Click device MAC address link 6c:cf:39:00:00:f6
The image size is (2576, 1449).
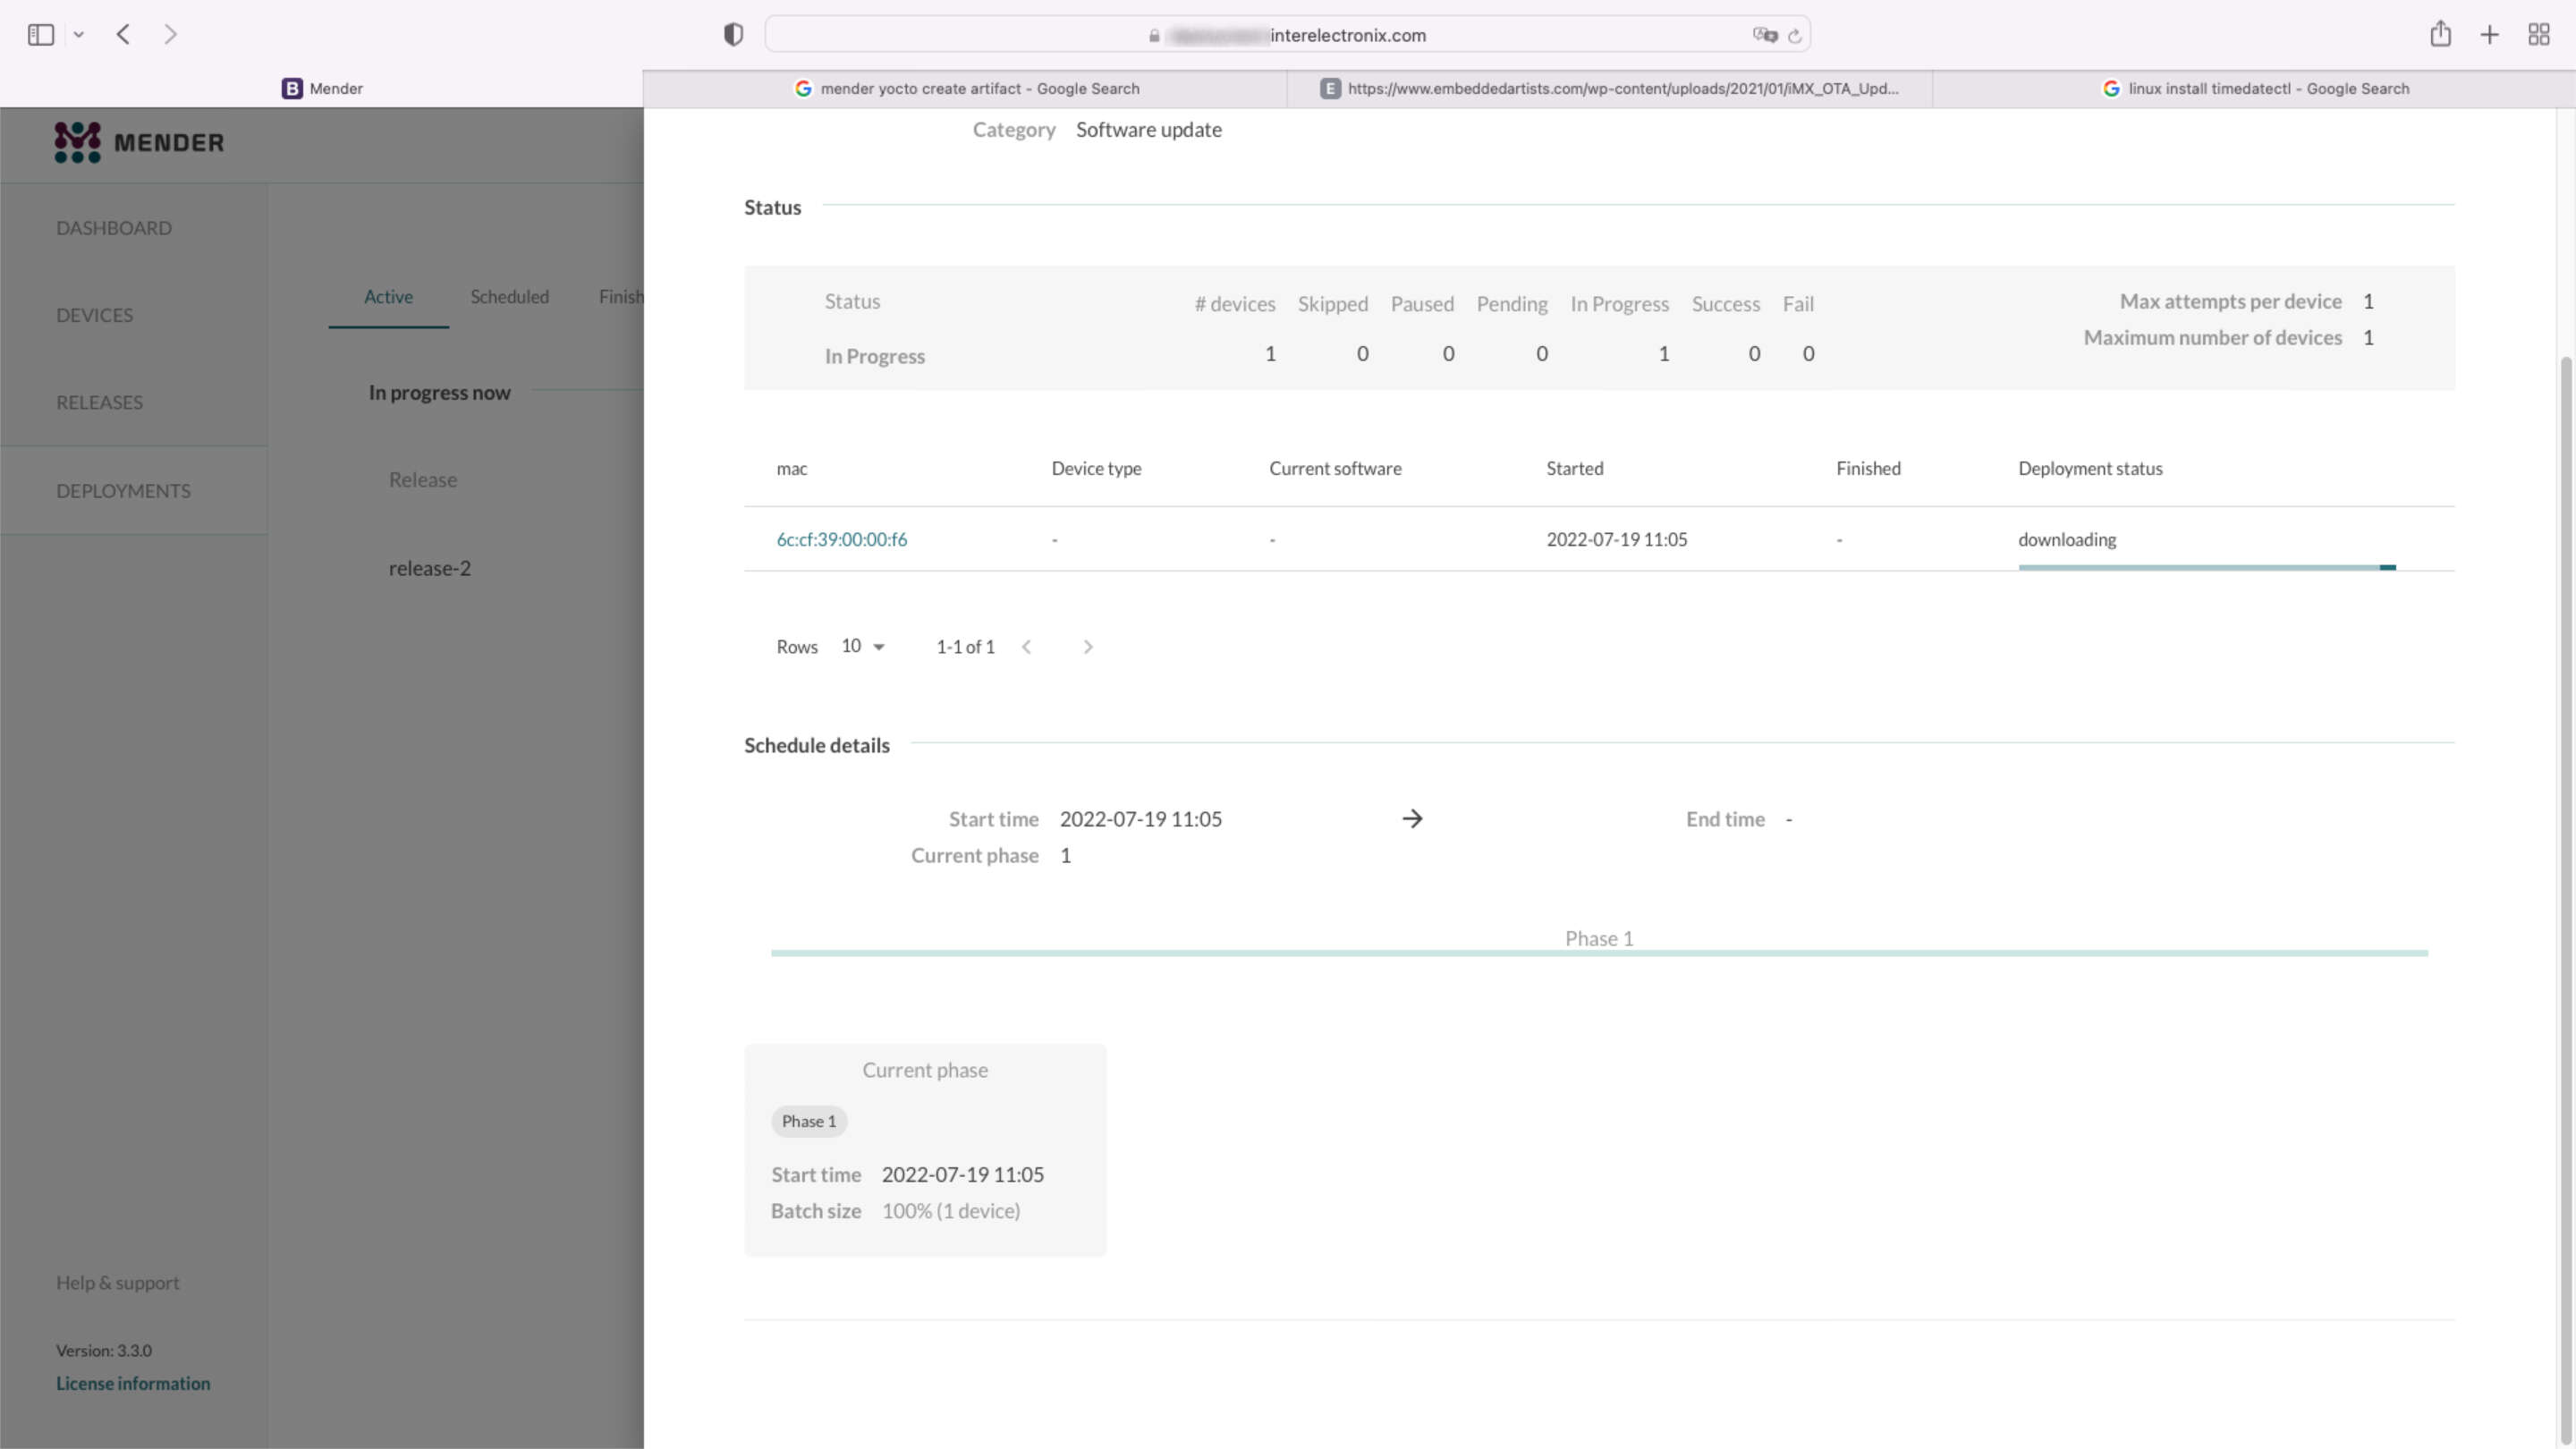[x=843, y=538]
